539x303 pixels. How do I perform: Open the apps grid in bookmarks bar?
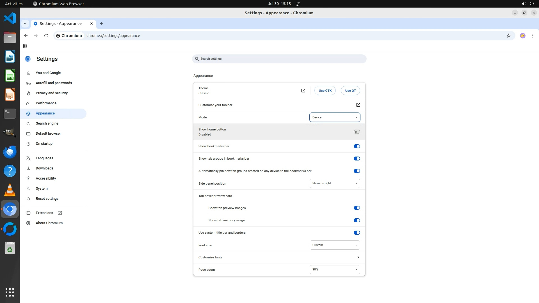pos(25,46)
